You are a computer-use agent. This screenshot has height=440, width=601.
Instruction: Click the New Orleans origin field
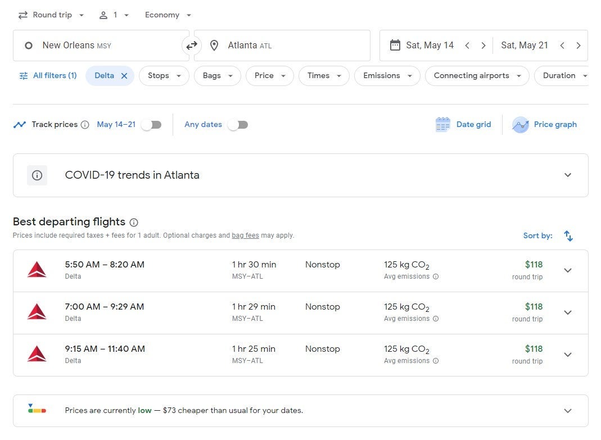[101, 46]
